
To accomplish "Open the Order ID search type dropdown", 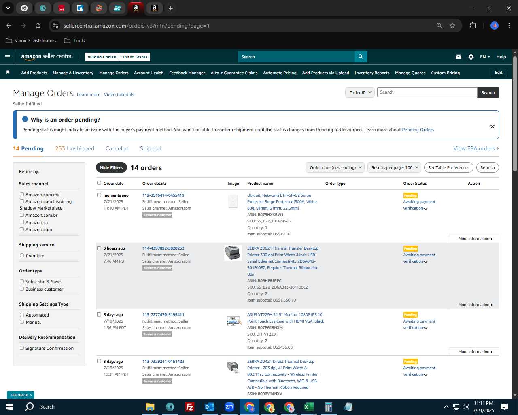I will (x=360, y=92).
